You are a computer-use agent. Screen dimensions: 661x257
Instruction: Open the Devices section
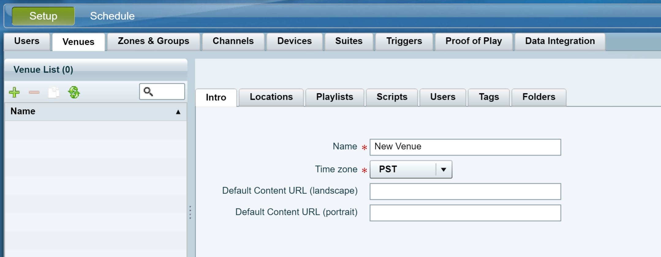pos(294,41)
